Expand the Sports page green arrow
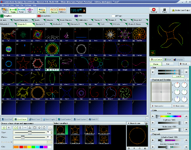Image resolution: width=191 pixels, height=150 pixels. point(44,20)
